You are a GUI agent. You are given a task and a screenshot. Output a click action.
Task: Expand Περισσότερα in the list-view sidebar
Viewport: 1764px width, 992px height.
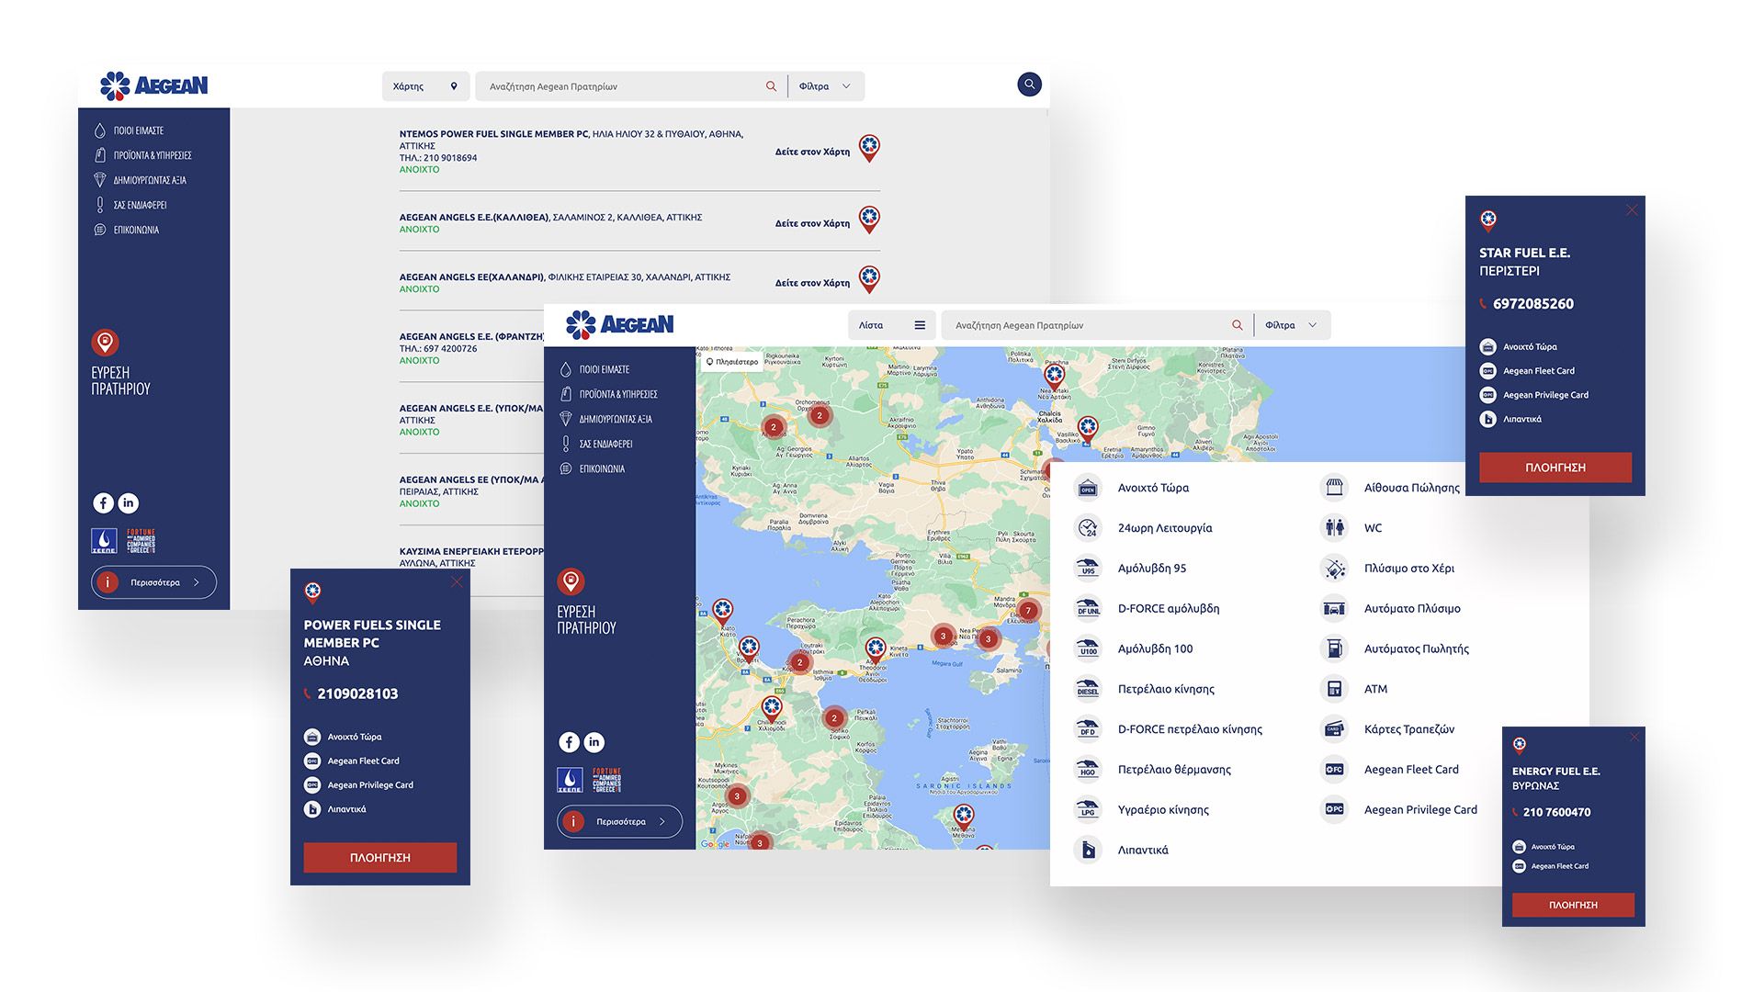154,582
